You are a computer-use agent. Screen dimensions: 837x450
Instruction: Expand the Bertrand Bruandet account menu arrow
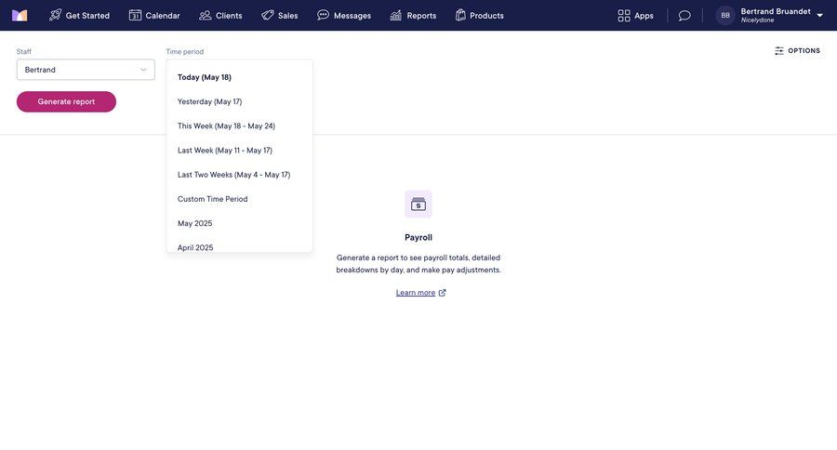tap(819, 15)
